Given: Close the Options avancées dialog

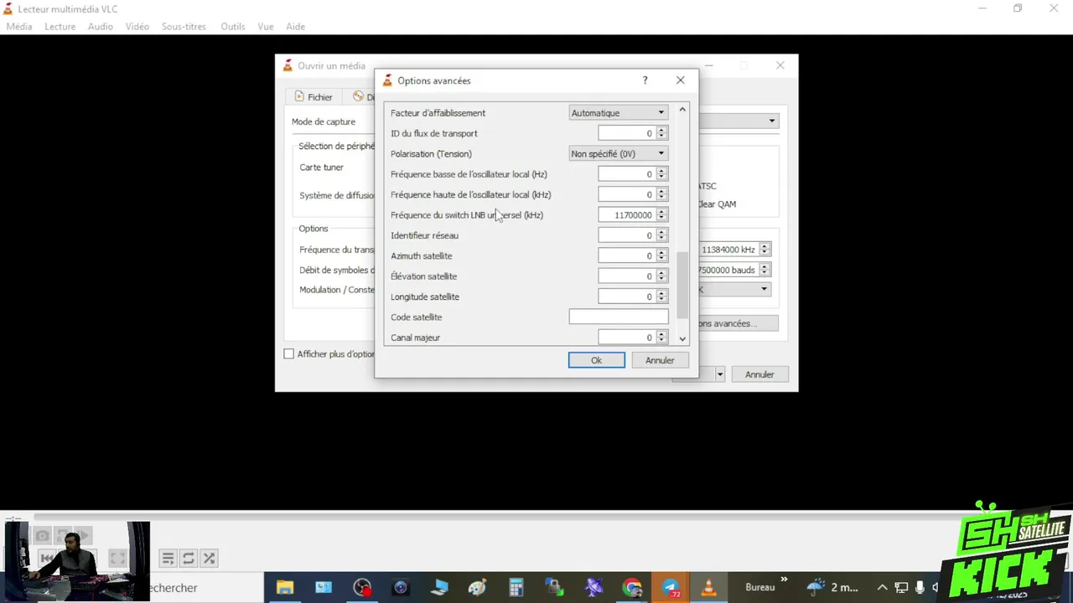Looking at the screenshot, I should point(681,80).
